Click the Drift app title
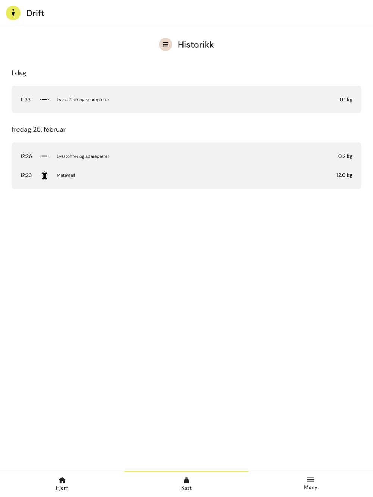 click(35, 13)
